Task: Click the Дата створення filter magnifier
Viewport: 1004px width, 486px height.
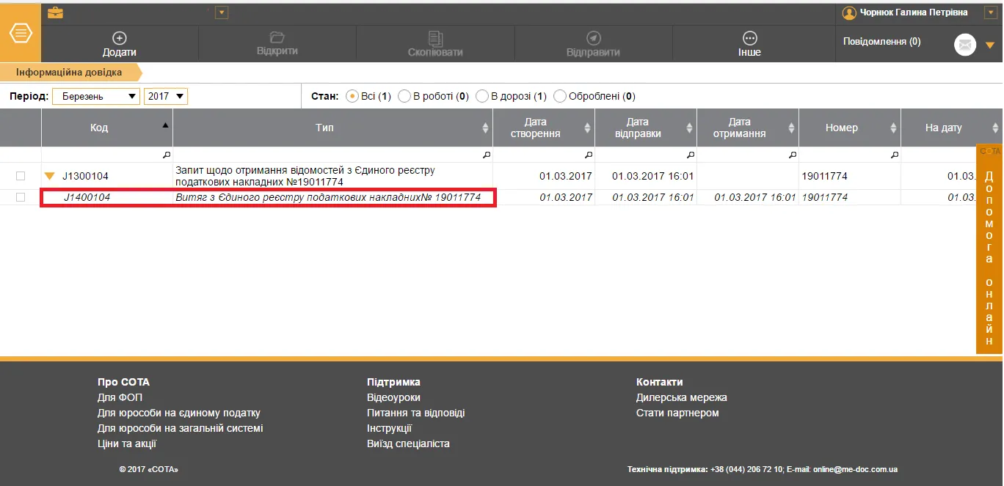Action: (x=588, y=155)
